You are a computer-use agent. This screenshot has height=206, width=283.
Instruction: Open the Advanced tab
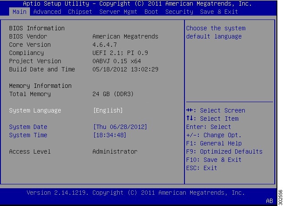coord(47,12)
